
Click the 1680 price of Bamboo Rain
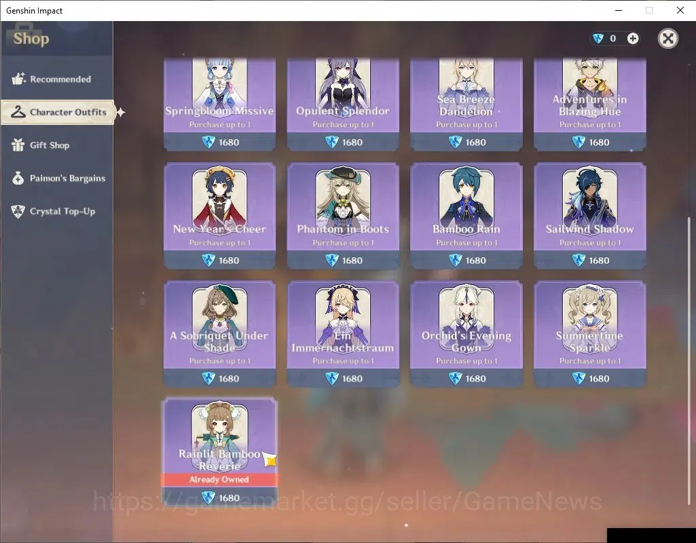476,261
